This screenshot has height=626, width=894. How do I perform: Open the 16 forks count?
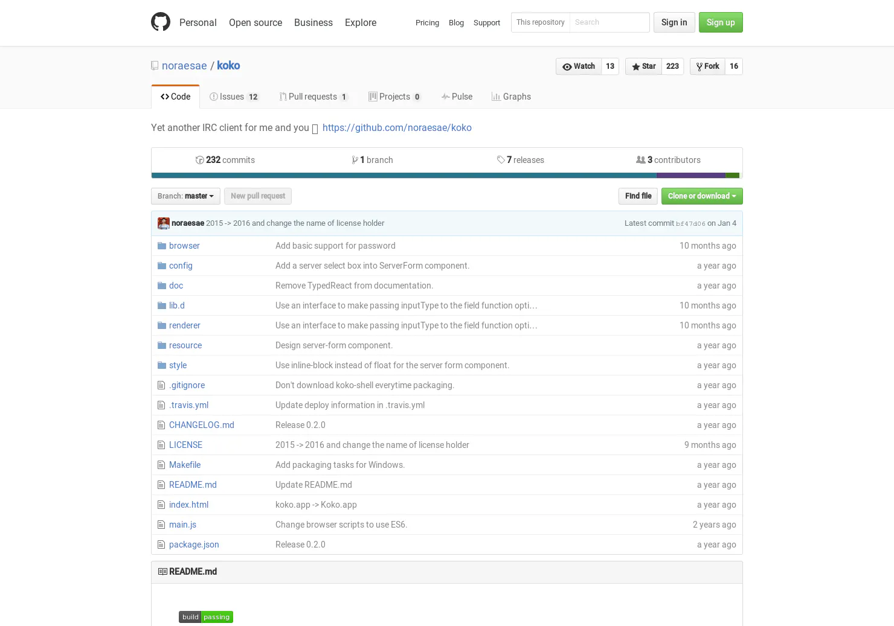(x=734, y=66)
